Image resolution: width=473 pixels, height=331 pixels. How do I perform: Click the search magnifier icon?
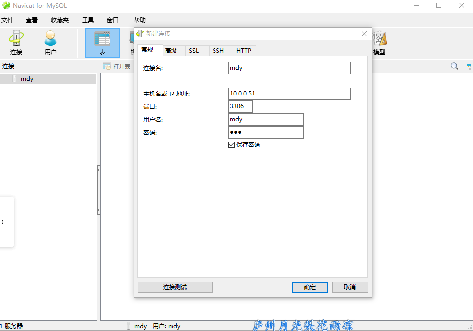(454, 66)
